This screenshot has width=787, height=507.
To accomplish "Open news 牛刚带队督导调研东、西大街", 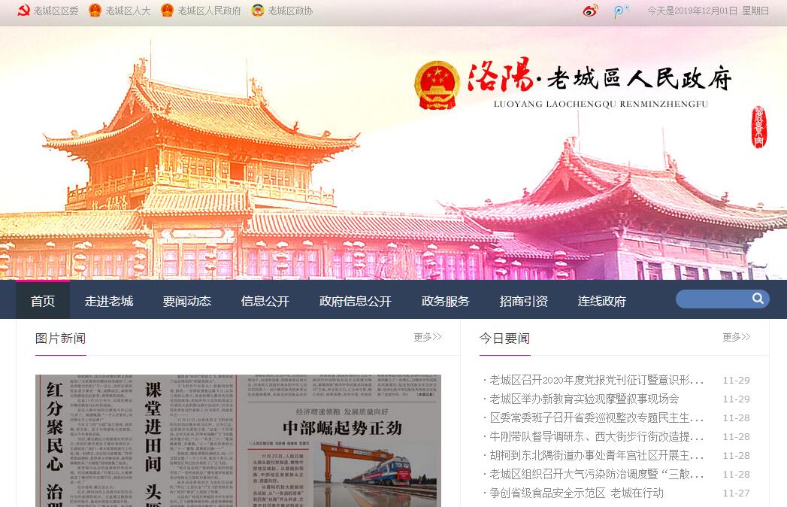I will pos(596,436).
